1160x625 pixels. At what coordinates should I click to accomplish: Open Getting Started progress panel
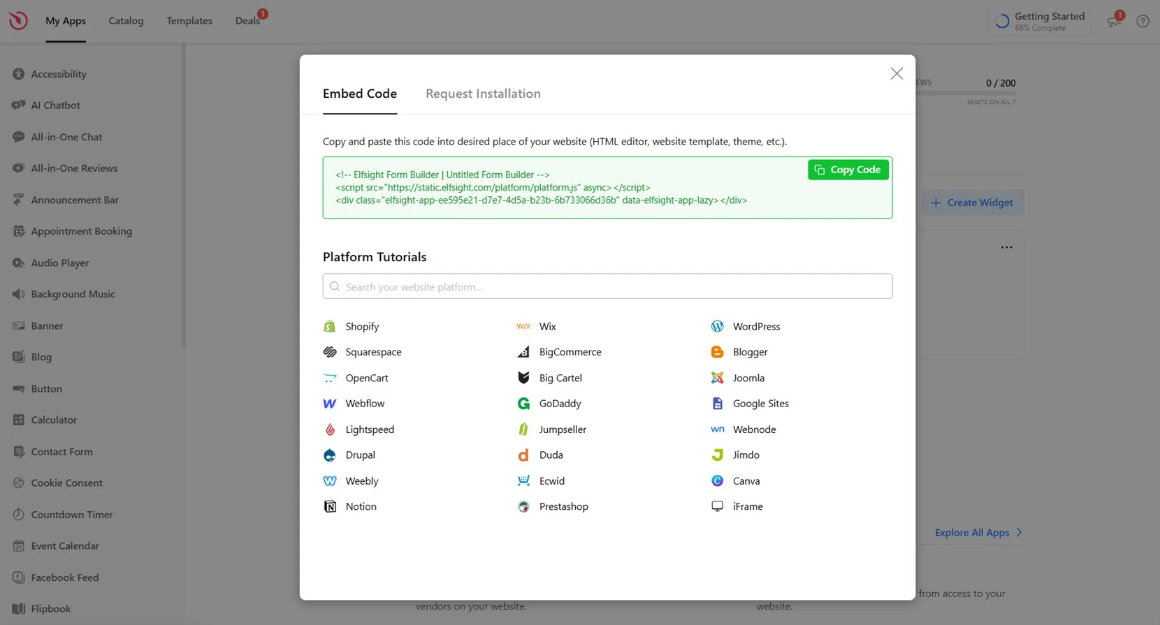[1040, 21]
